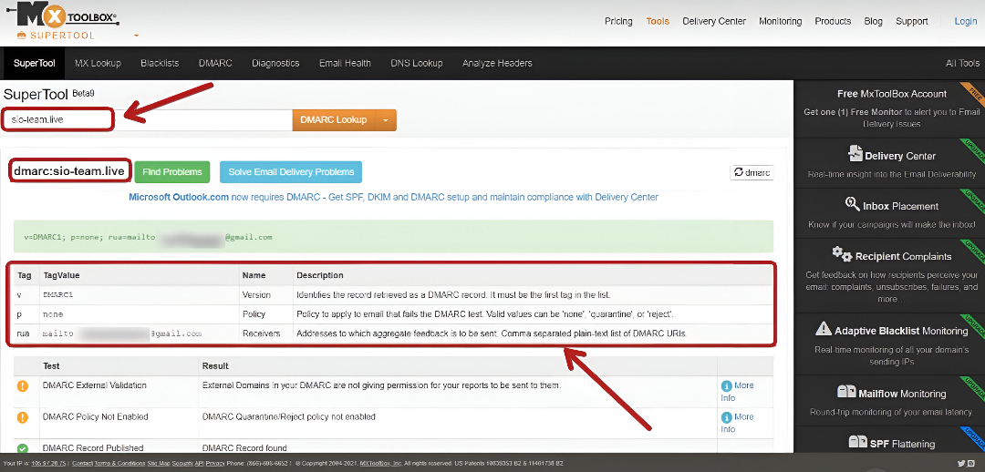Screen dimensions: 985x472
Task: Click the Login link
Action: coord(966,21)
